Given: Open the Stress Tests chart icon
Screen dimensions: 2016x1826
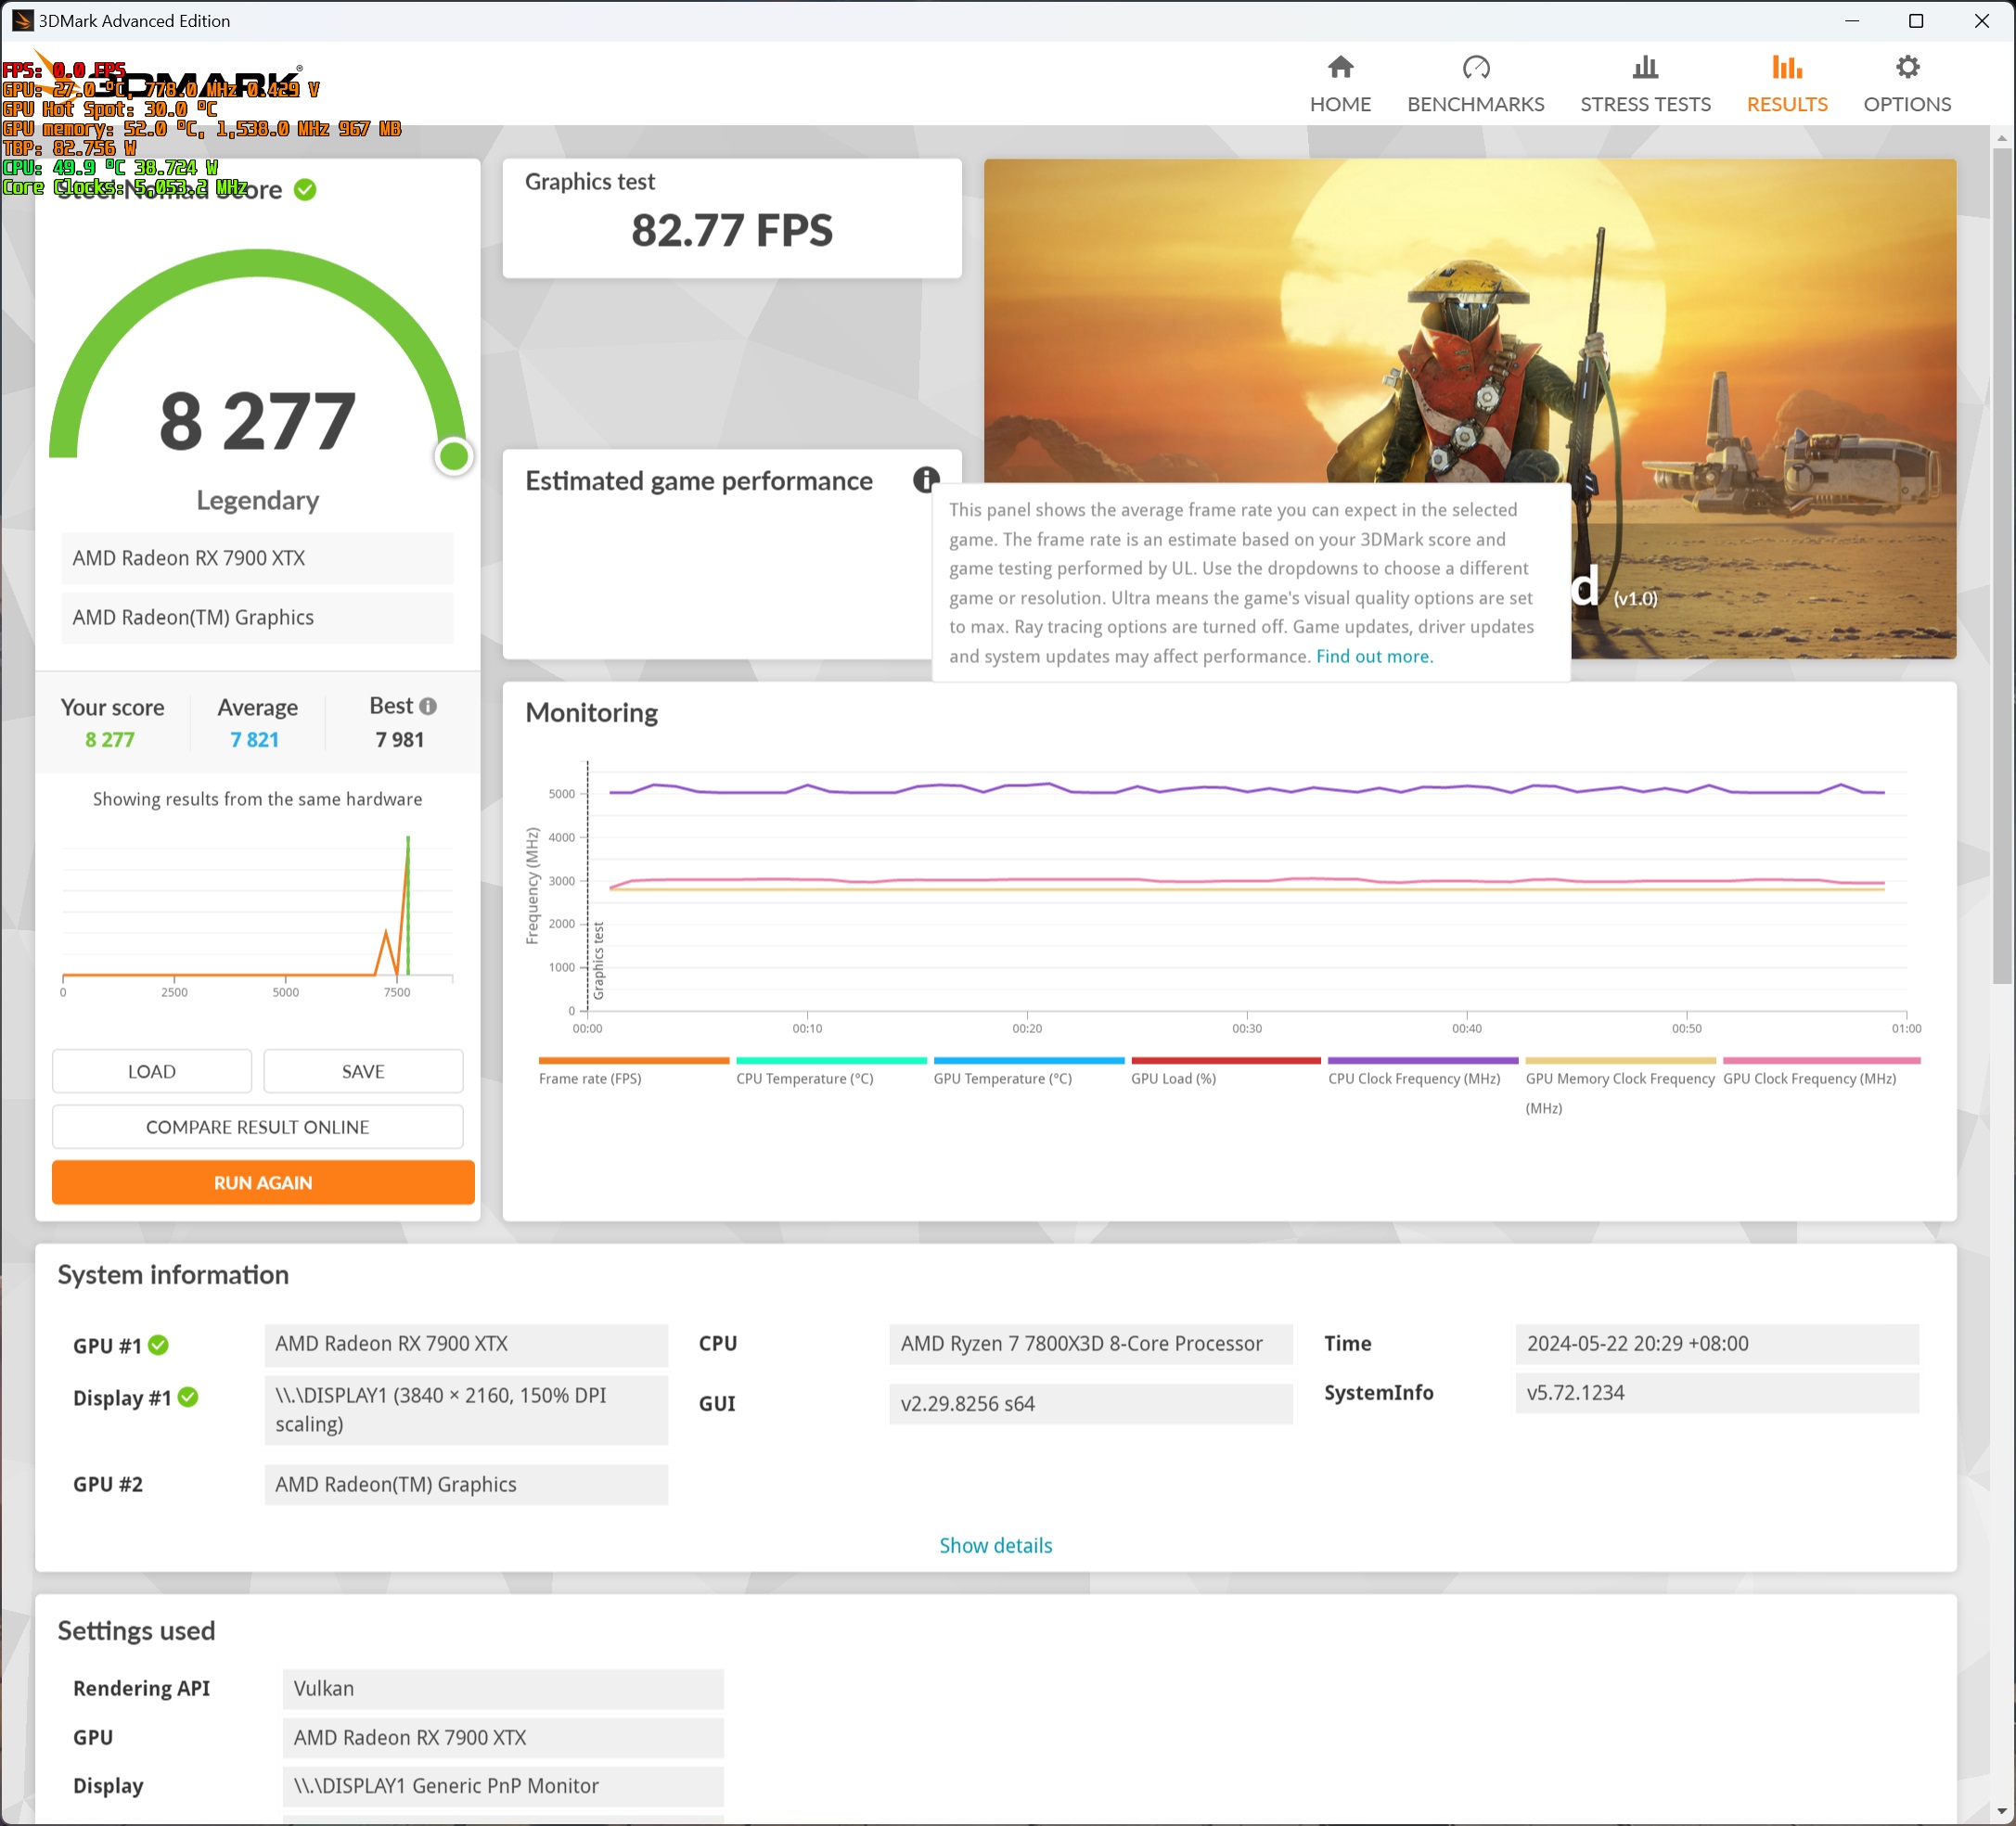Looking at the screenshot, I should pos(1645,68).
